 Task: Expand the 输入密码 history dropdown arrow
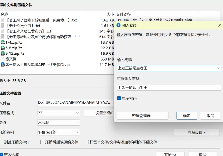tap(218, 68)
